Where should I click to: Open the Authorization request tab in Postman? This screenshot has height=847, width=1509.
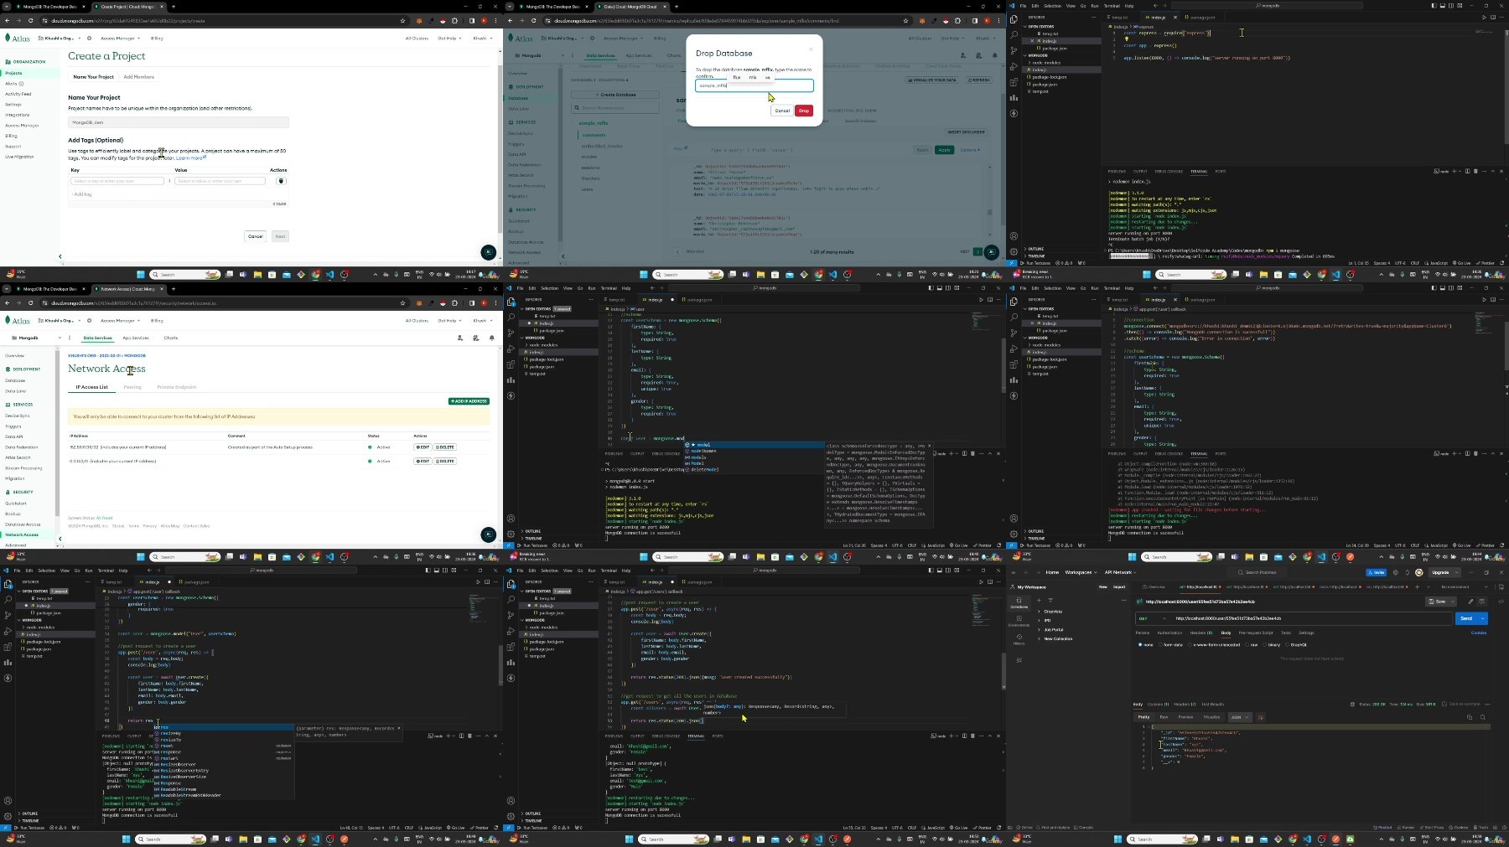[1169, 633]
